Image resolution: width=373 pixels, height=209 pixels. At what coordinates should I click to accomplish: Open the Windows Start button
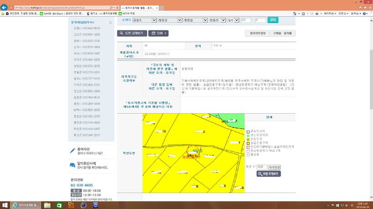5,205
